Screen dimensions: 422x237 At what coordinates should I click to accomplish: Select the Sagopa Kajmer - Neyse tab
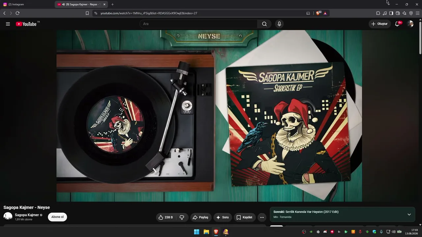pos(82,4)
